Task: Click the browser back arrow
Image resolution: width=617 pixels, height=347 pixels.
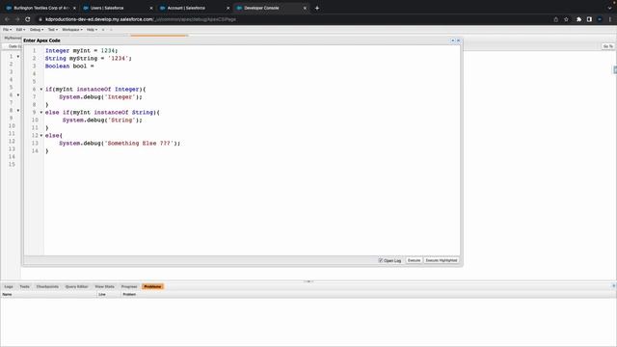Action: click(x=7, y=19)
